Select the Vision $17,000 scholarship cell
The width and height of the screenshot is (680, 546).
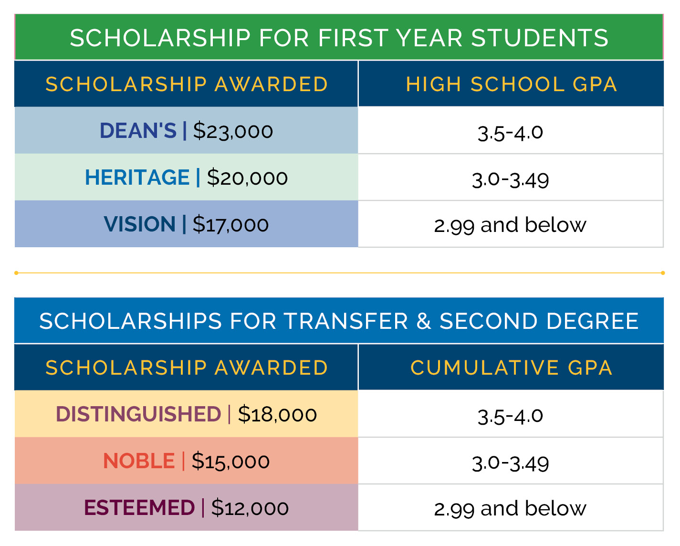[186, 224]
